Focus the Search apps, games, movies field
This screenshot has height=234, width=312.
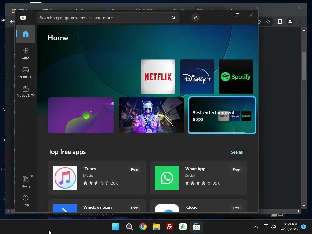coord(108,18)
